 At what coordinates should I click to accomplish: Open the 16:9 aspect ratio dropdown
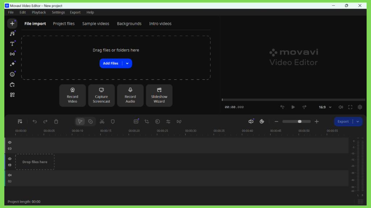pyautogui.click(x=325, y=107)
